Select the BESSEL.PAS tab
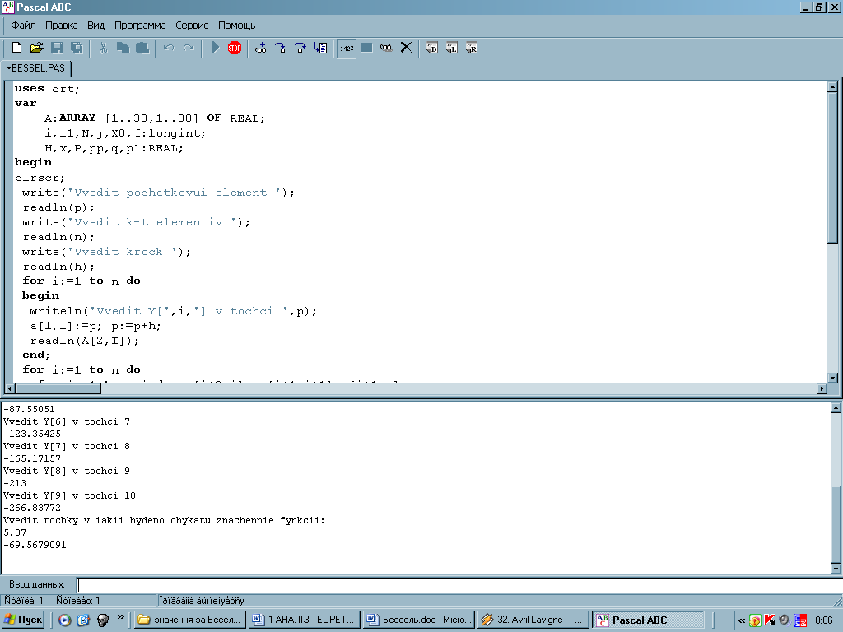The height and width of the screenshot is (632, 843). (37, 68)
